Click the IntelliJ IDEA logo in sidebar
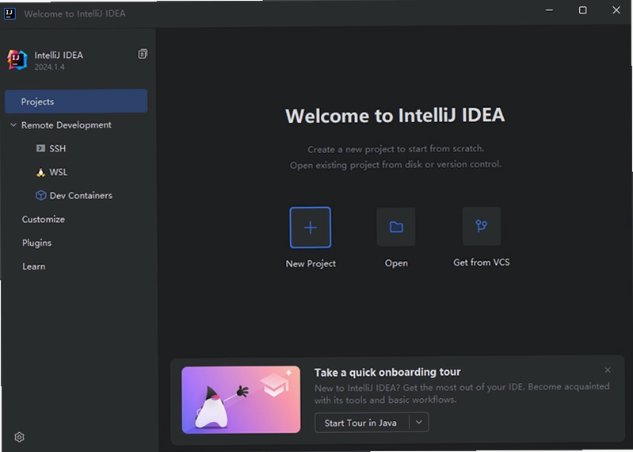The image size is (633, 452). click(17, 60)
